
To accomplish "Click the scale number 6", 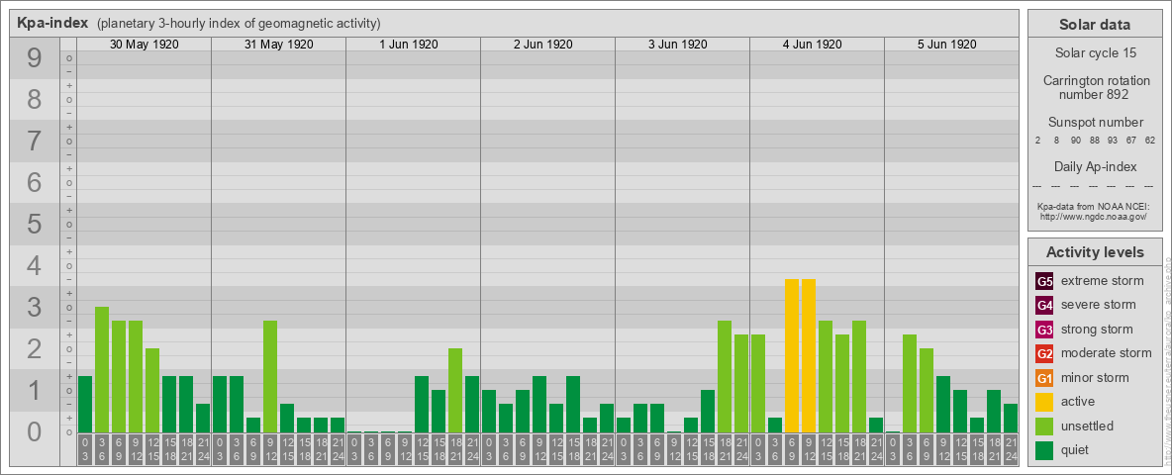I will pyautogui.click(x=34, y=182).
